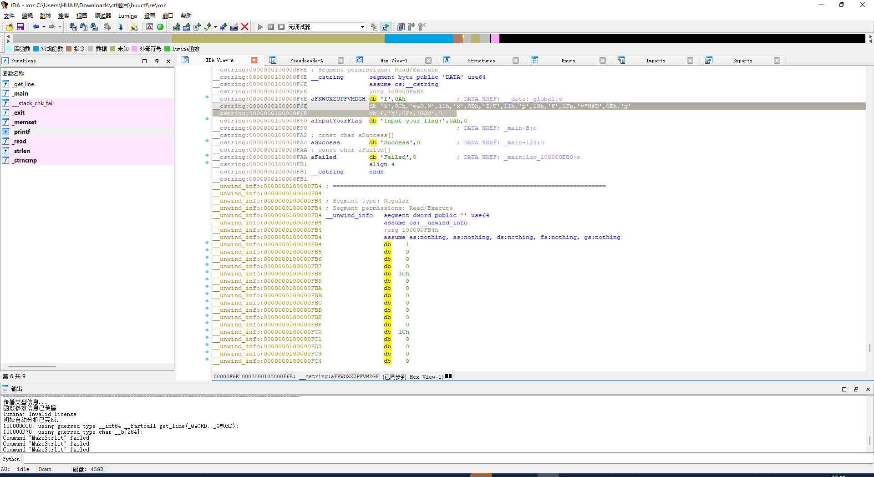Start the process with the play button
Screen dimensions: 874x477
[260, 27]
